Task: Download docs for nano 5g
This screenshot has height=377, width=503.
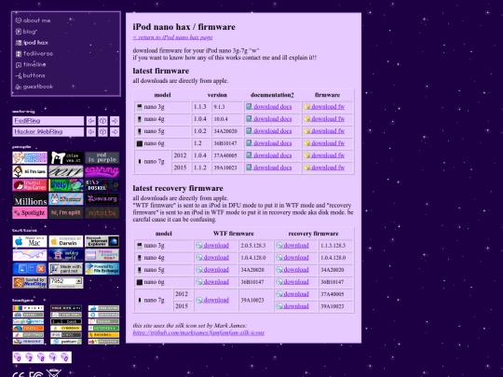Action: 269,131
